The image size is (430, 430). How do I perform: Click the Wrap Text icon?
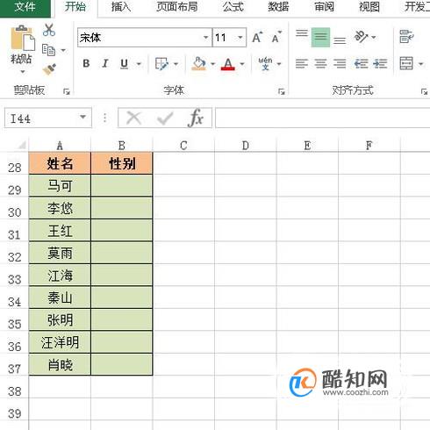point(406,37)
